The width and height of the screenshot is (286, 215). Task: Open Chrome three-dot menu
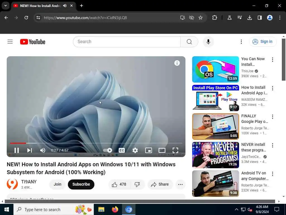(x=280, y=18)
